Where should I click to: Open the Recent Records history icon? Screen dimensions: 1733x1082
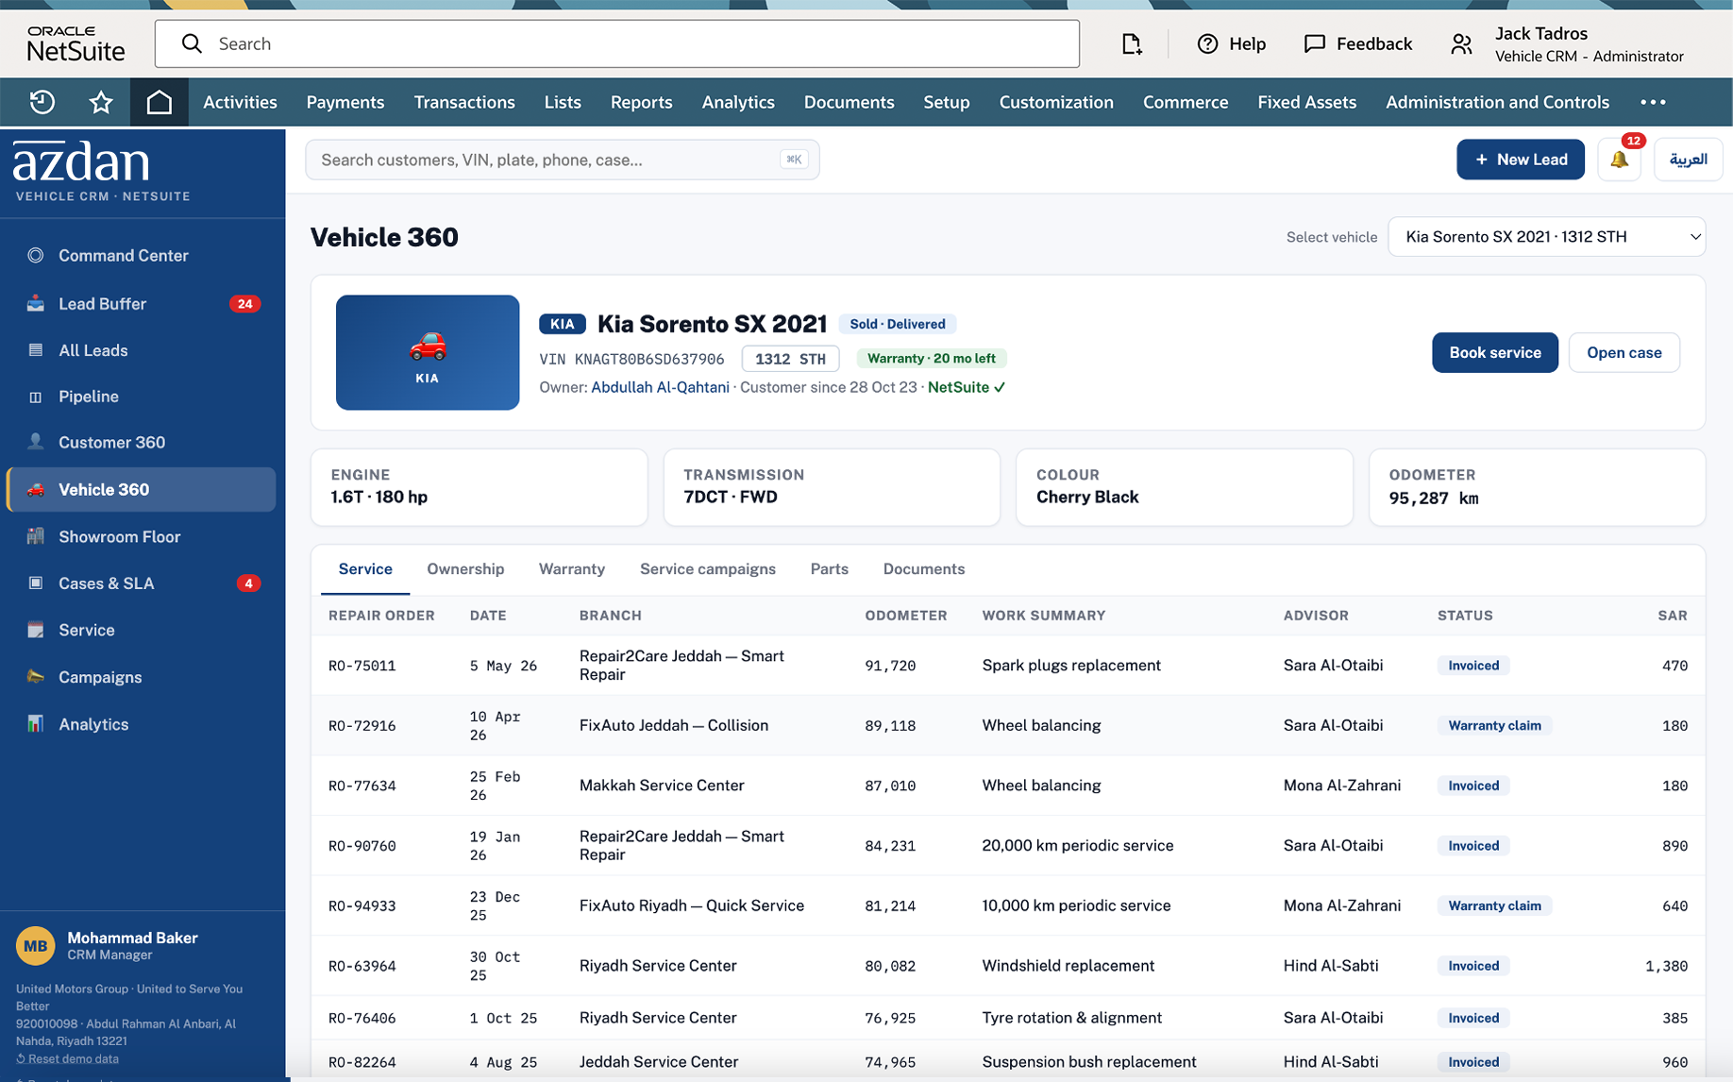[42, 102]
